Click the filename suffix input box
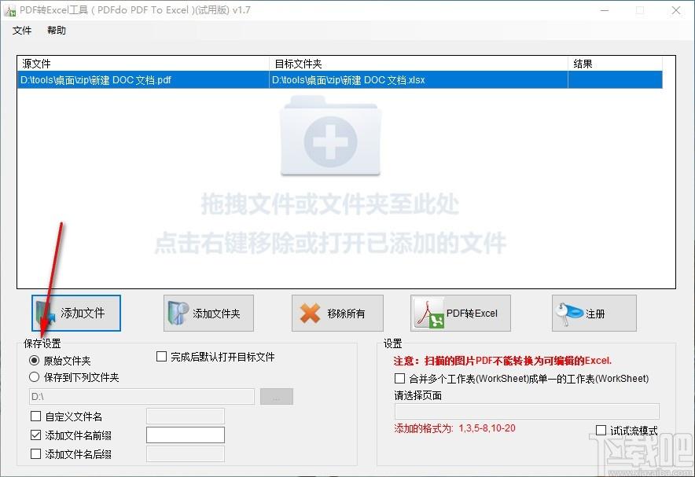This screenshot has width=695, height=477. [186, 454]
